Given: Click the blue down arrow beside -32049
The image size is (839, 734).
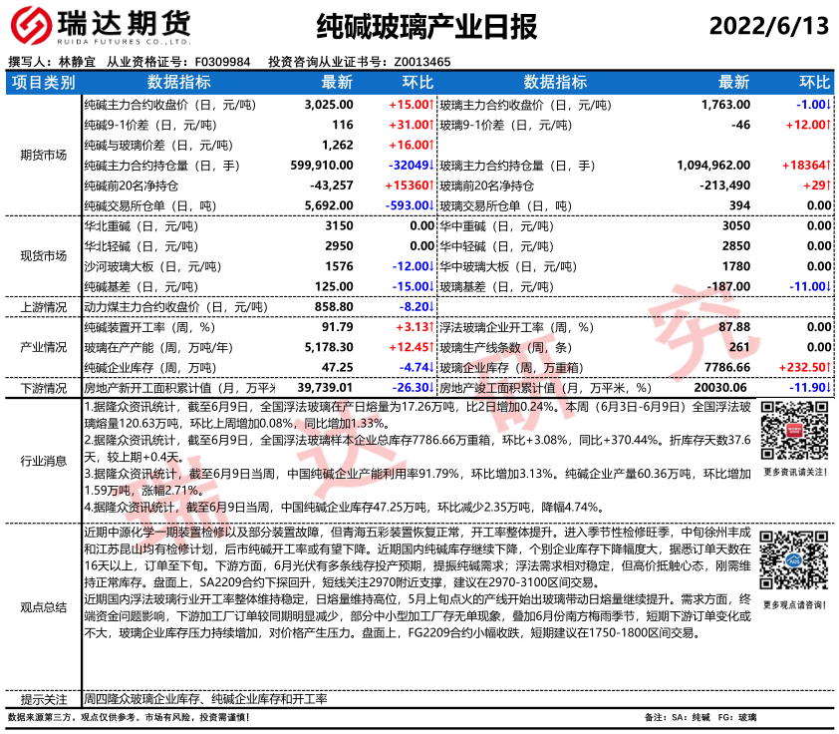Looking at the screenshot, I should [x=430, y=166].
